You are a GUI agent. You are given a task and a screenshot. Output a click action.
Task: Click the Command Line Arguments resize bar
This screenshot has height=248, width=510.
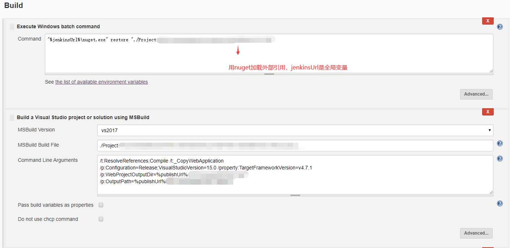pyautogui.click(x=295, y=195)
